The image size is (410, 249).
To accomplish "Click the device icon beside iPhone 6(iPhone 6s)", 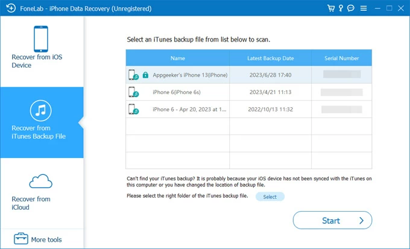I will click(x=133, y=92).
